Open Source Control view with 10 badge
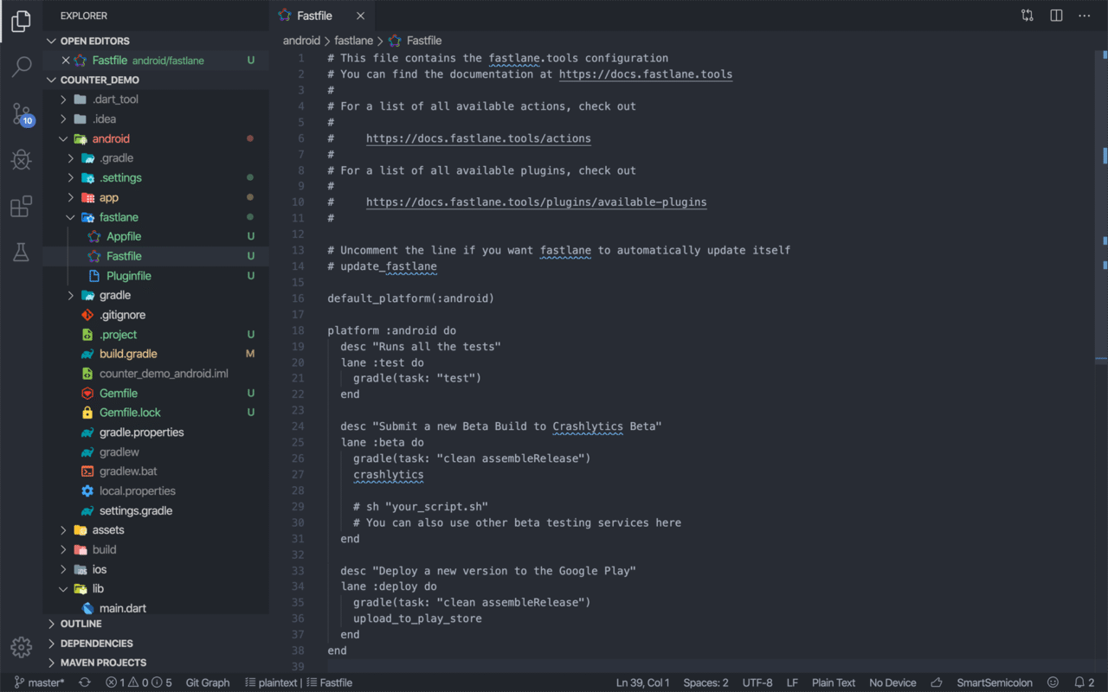1108x692 pixels. [x=22, y=113]
